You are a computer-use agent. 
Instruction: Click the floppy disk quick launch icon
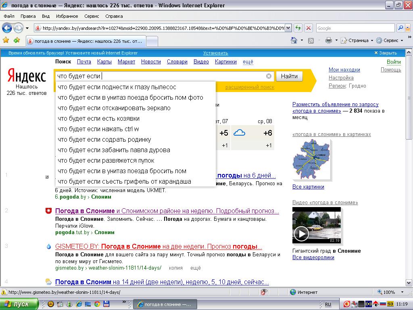tap(106, 304)
